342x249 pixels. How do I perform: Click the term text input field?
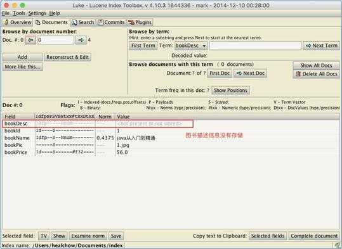point(255,46)
